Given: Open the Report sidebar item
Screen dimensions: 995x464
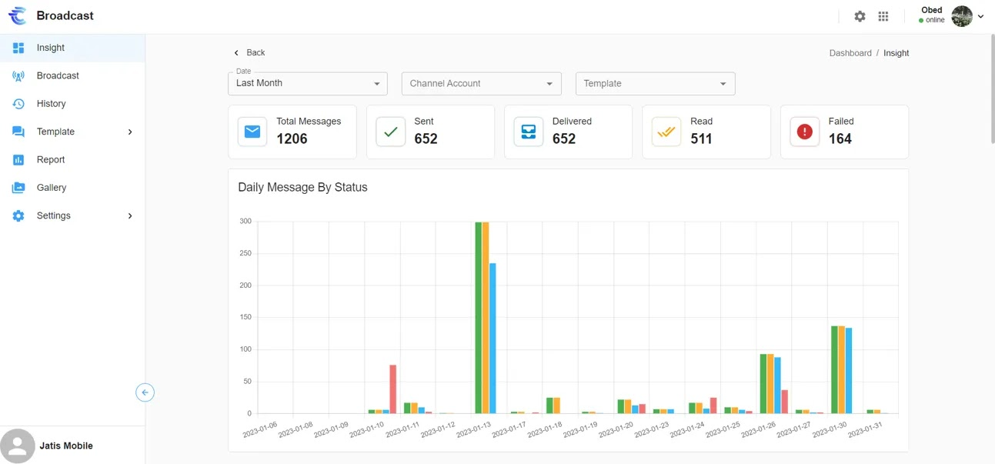Looking at the screenshot, I should [51, 159].
